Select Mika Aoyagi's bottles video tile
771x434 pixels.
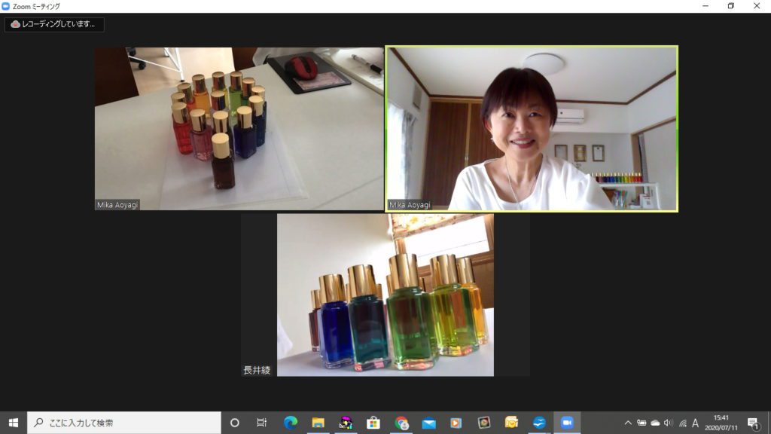tap(239, 129)
